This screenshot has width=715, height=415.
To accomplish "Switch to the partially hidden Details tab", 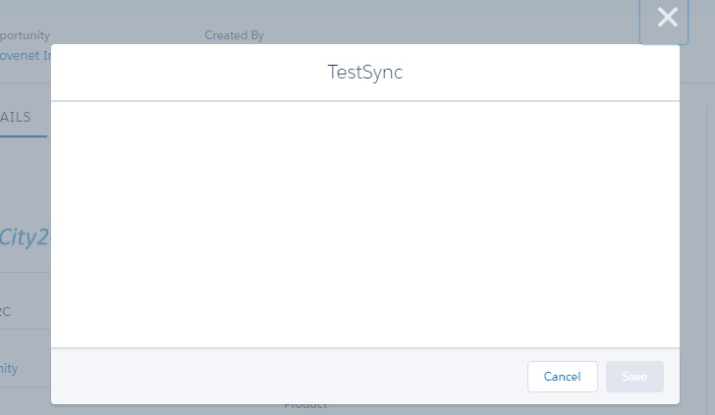I will point(18,117).
